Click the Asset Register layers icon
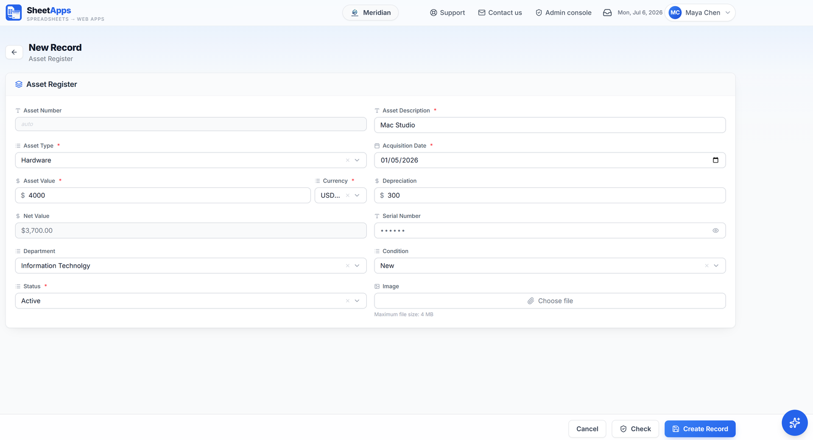This screenshot has height=440, width=813. point(19,84)
